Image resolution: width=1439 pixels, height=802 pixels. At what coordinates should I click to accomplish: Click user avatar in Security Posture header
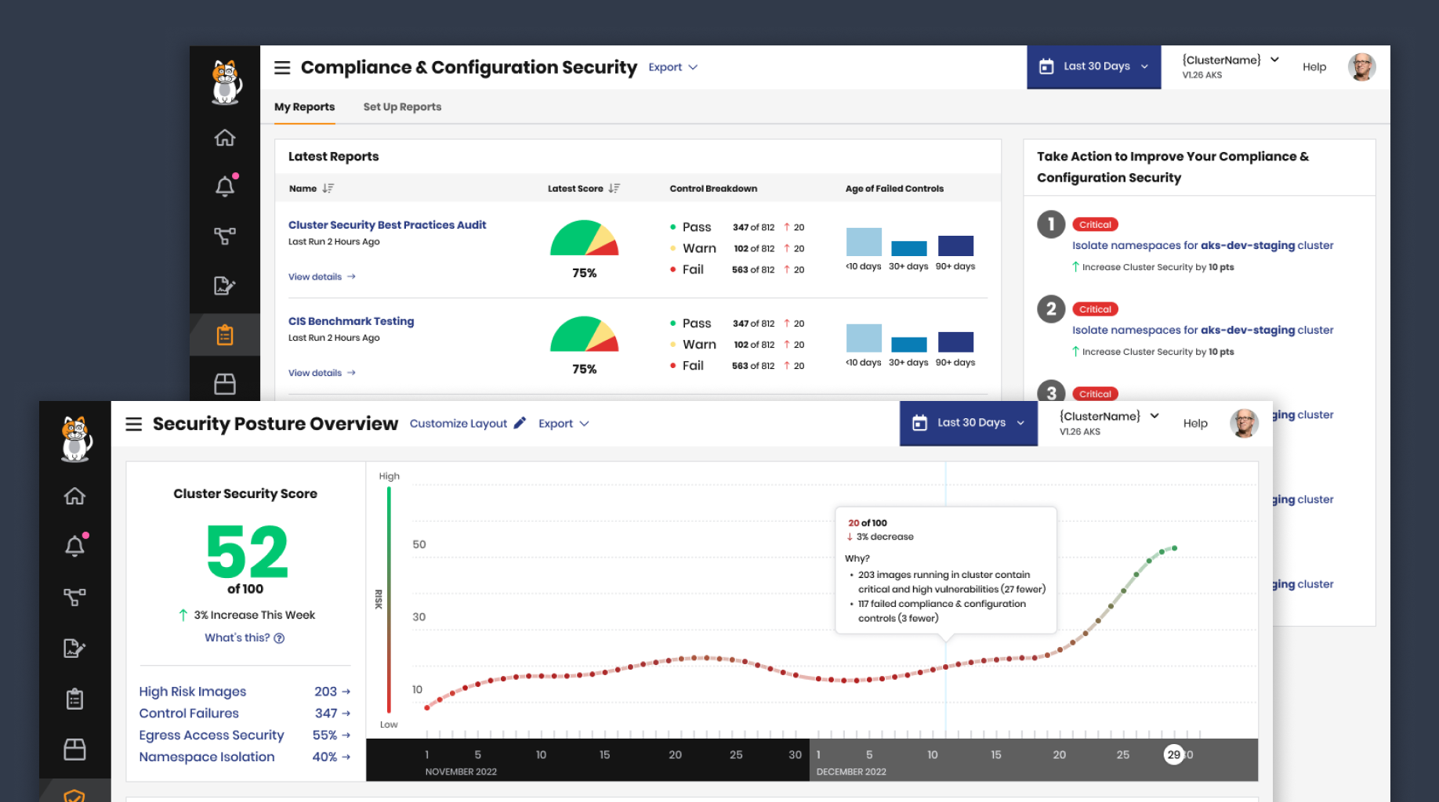click(x=1244, y=423)
